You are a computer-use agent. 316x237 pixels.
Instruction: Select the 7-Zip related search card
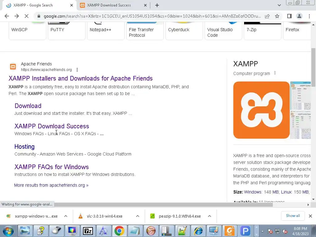tap(263, 31)
